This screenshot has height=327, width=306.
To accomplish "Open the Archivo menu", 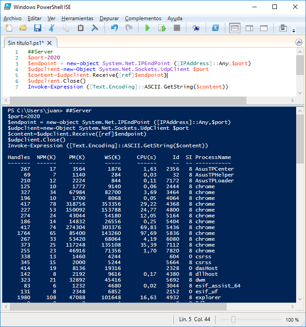I will [x=12, y=18].
